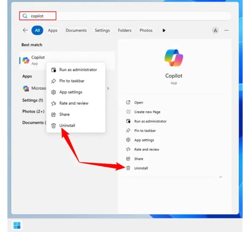Click the pin icon in details pane
The height and width of the screenshot is (232, 250).
click(128, 131)
